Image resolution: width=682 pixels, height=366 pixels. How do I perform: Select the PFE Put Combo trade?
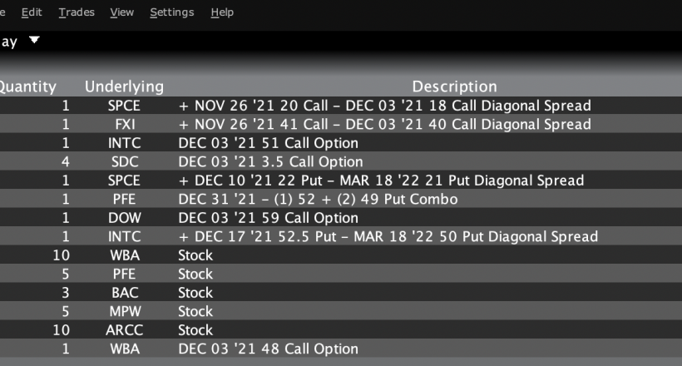(x=318, y=200)
